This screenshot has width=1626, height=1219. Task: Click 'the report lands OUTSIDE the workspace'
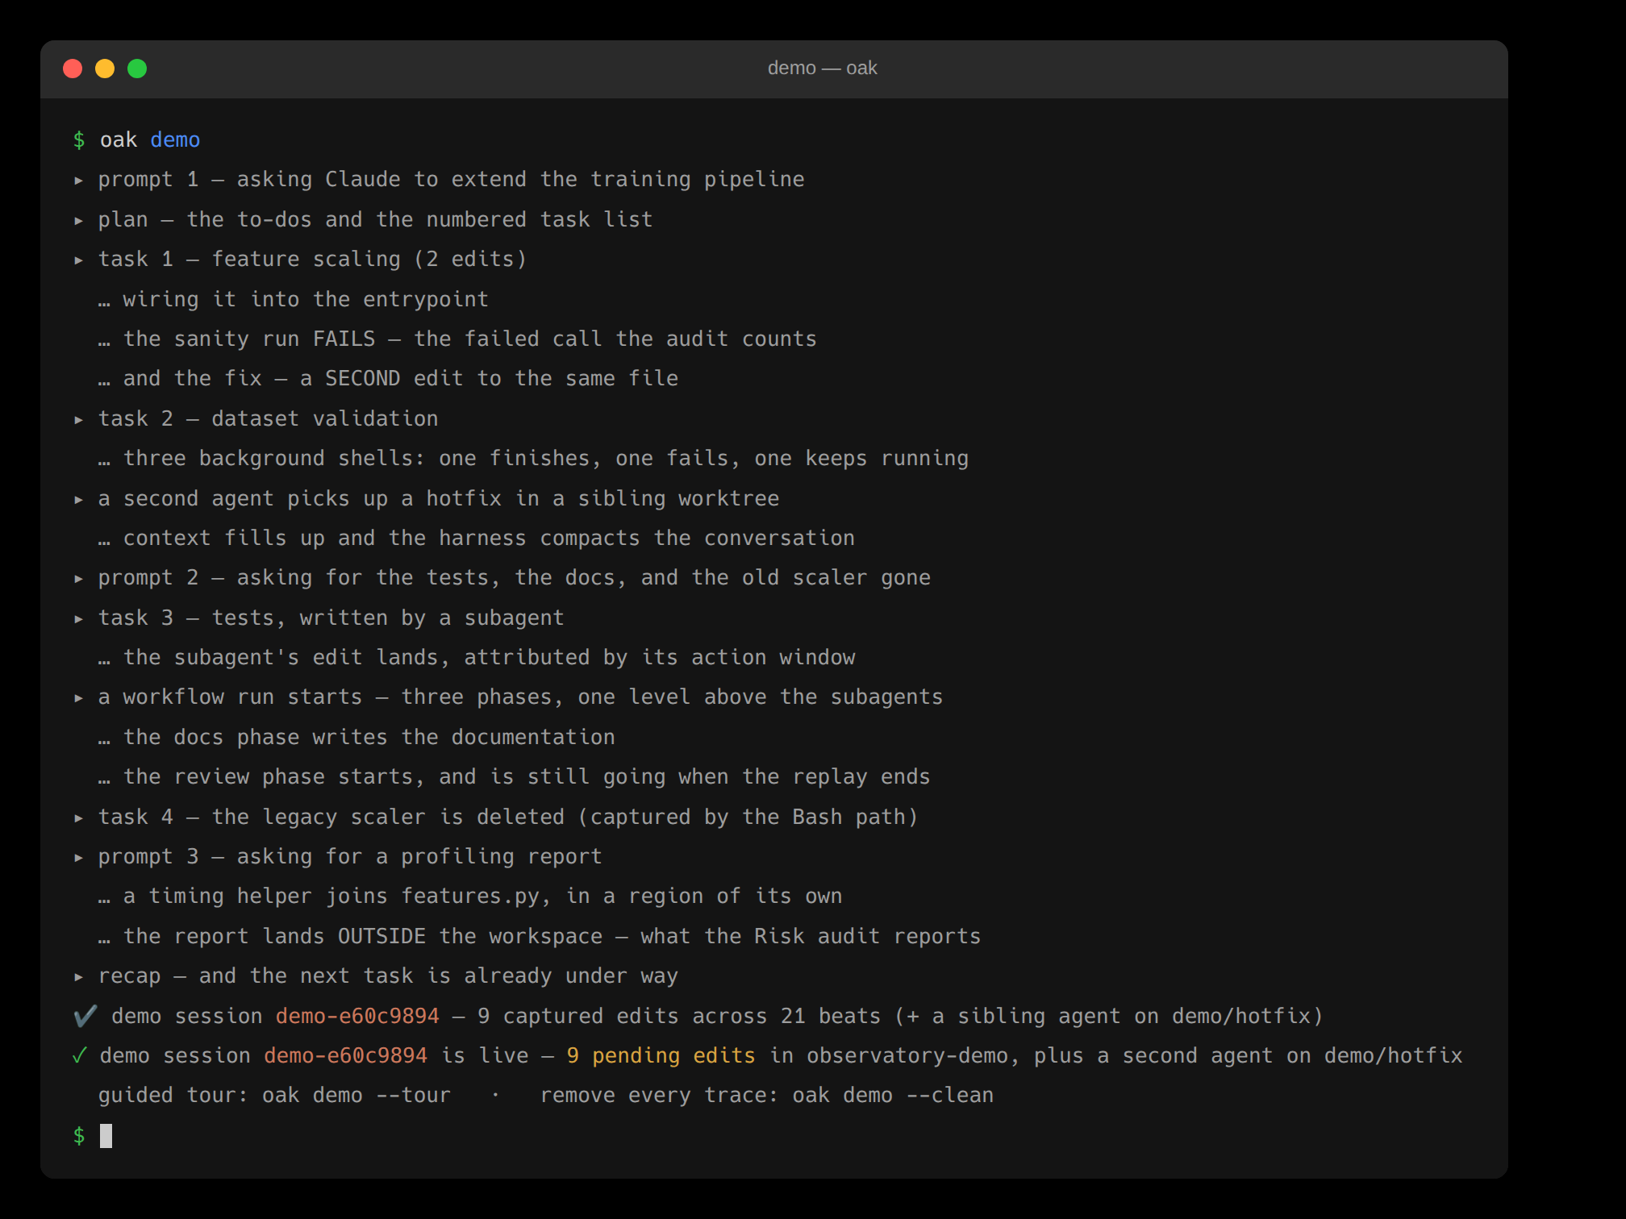[x=540, y=937]
